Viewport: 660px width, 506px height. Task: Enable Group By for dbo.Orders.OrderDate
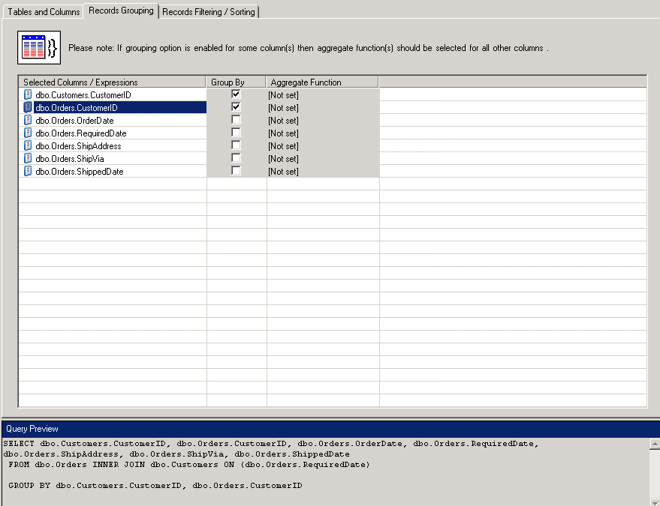pos(236,120)
